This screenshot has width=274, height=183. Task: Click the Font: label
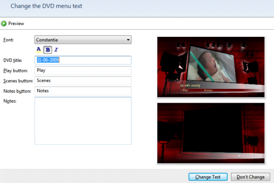point(9,40)
